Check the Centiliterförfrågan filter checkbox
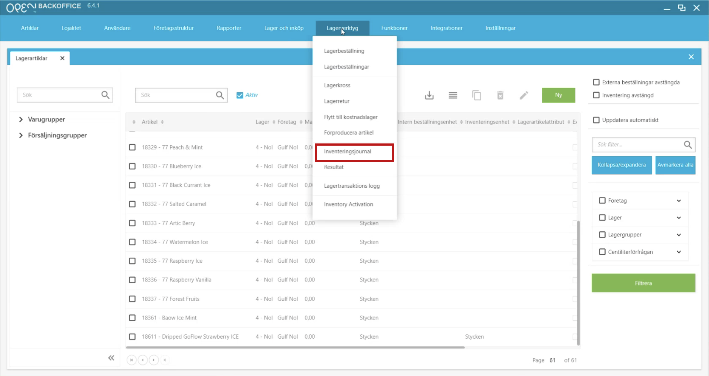 point(602,252)
